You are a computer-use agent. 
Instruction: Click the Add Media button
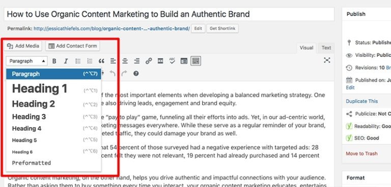click(x=23, y=46)
